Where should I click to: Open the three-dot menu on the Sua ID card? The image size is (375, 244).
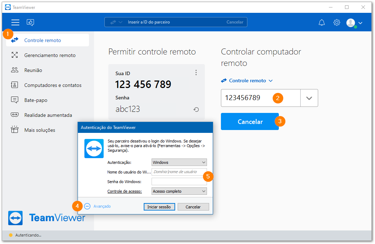196,72
